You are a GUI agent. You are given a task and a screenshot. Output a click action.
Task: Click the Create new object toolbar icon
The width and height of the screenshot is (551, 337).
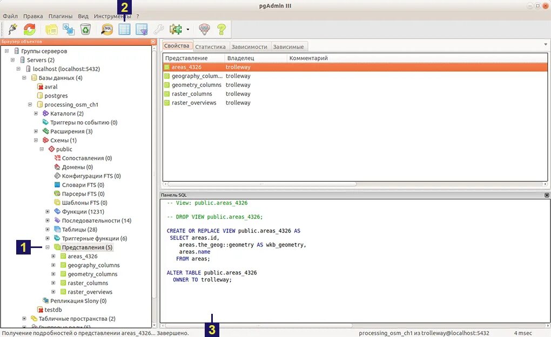68,30
